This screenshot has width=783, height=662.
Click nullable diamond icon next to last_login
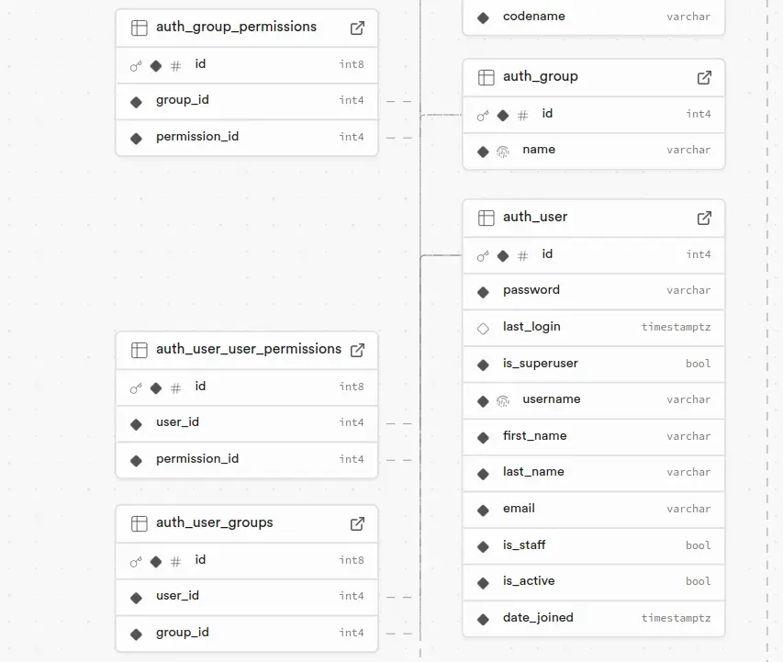tap(483, 328)
